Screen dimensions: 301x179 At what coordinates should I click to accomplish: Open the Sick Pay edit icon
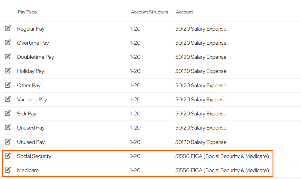(x=8, y=113)
